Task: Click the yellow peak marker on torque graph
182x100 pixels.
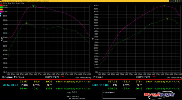Action: pos(26,23)
